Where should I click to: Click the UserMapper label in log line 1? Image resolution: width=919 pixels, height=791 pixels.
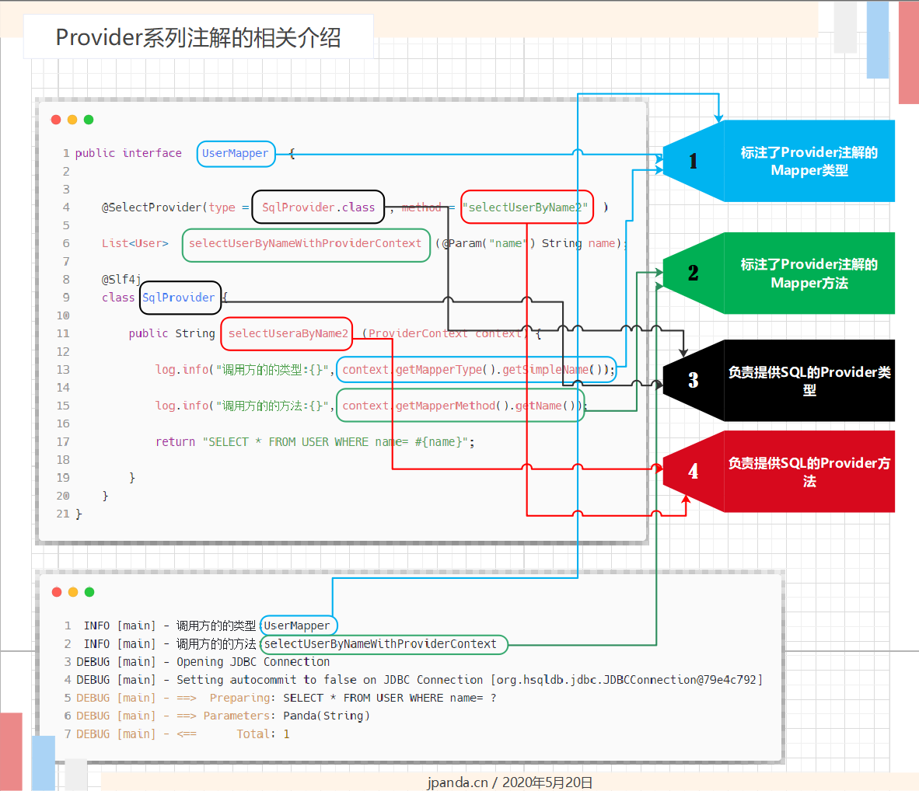click(299, 625)
